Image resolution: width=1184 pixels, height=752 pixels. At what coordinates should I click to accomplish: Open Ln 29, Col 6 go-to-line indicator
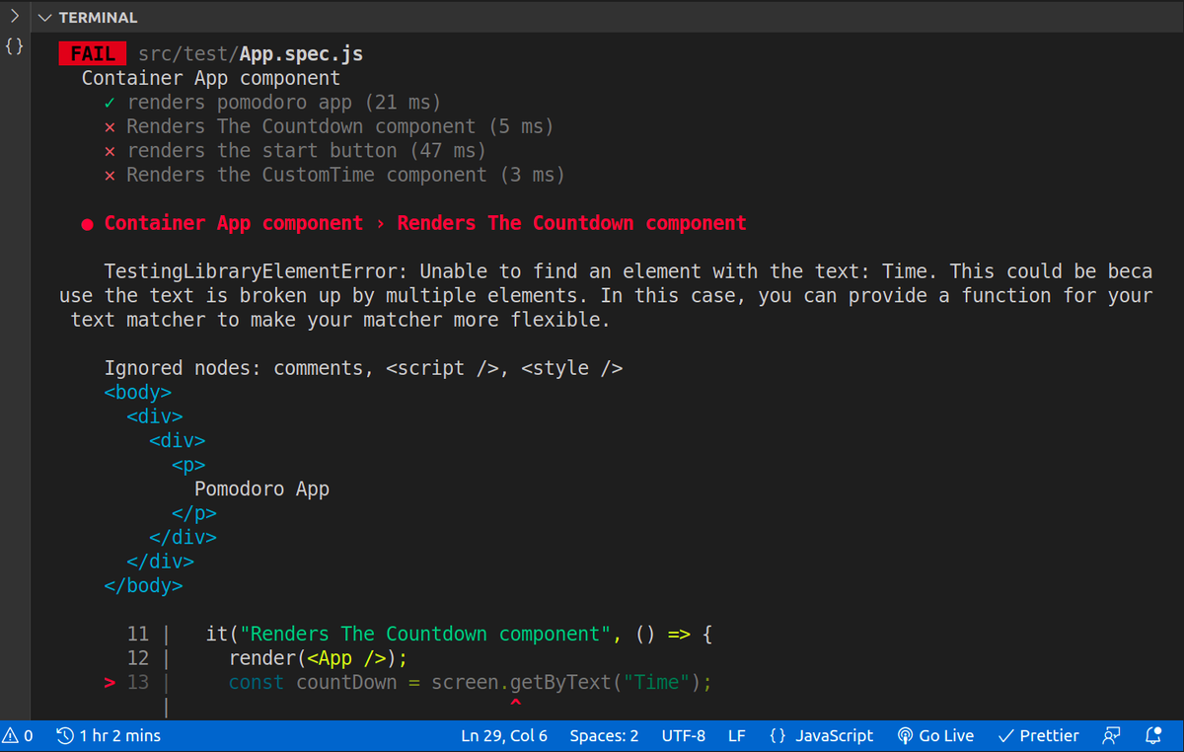click(x=504, y=735)
